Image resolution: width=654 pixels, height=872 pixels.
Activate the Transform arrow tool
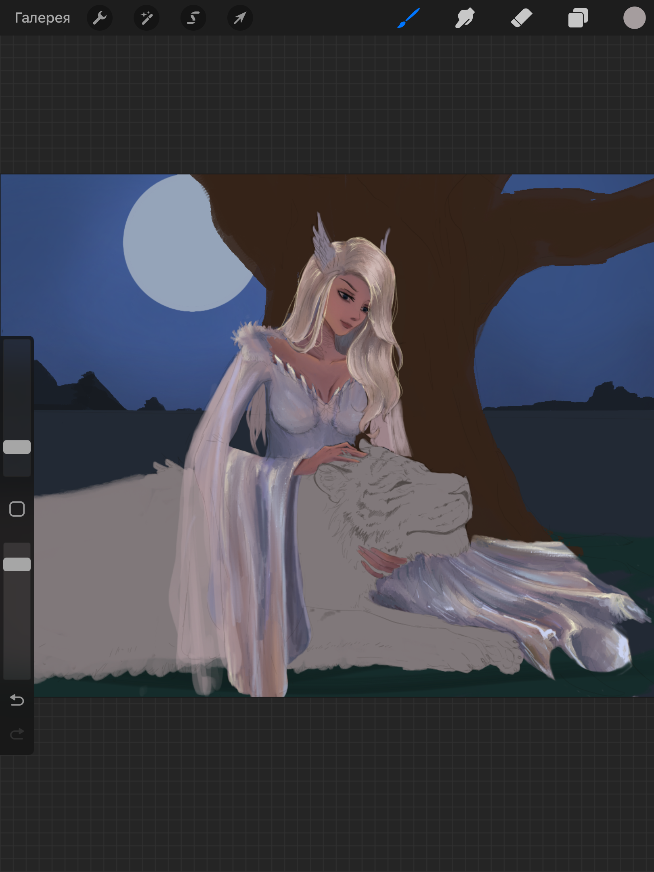(x=240, y=18)
